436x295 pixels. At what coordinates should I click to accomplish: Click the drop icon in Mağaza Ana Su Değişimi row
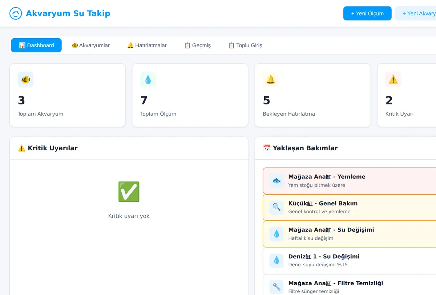[x=276, y=234]
